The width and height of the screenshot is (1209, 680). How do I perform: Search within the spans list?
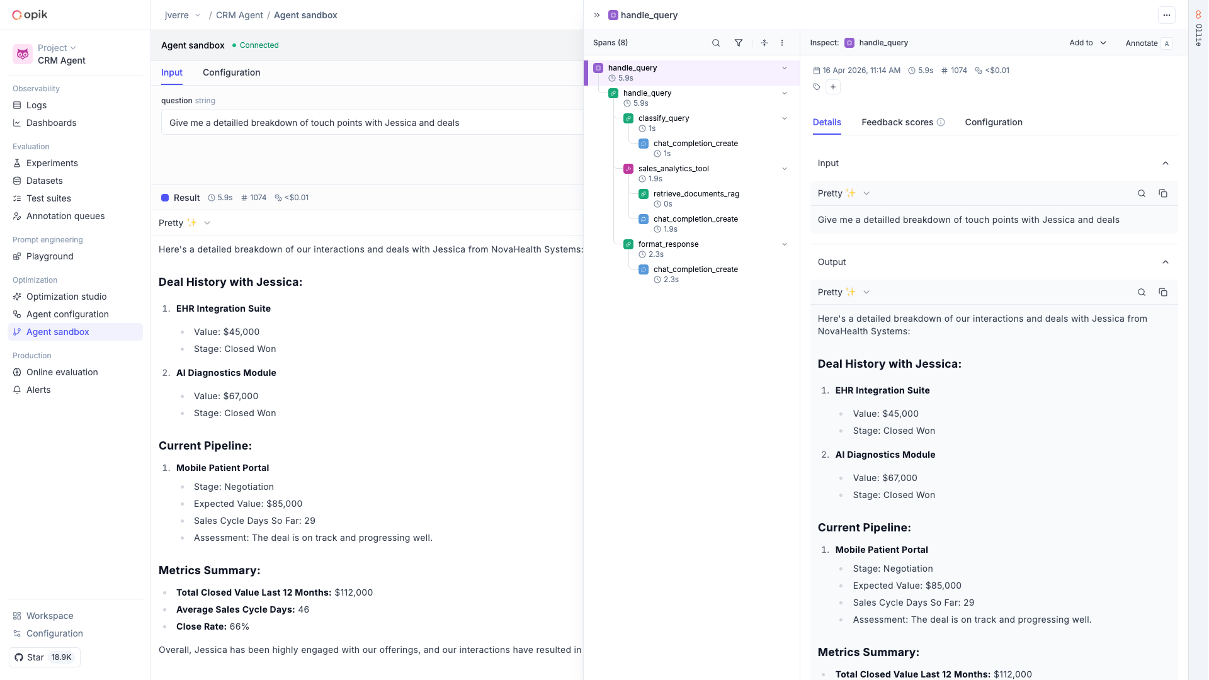coord(715,43)
